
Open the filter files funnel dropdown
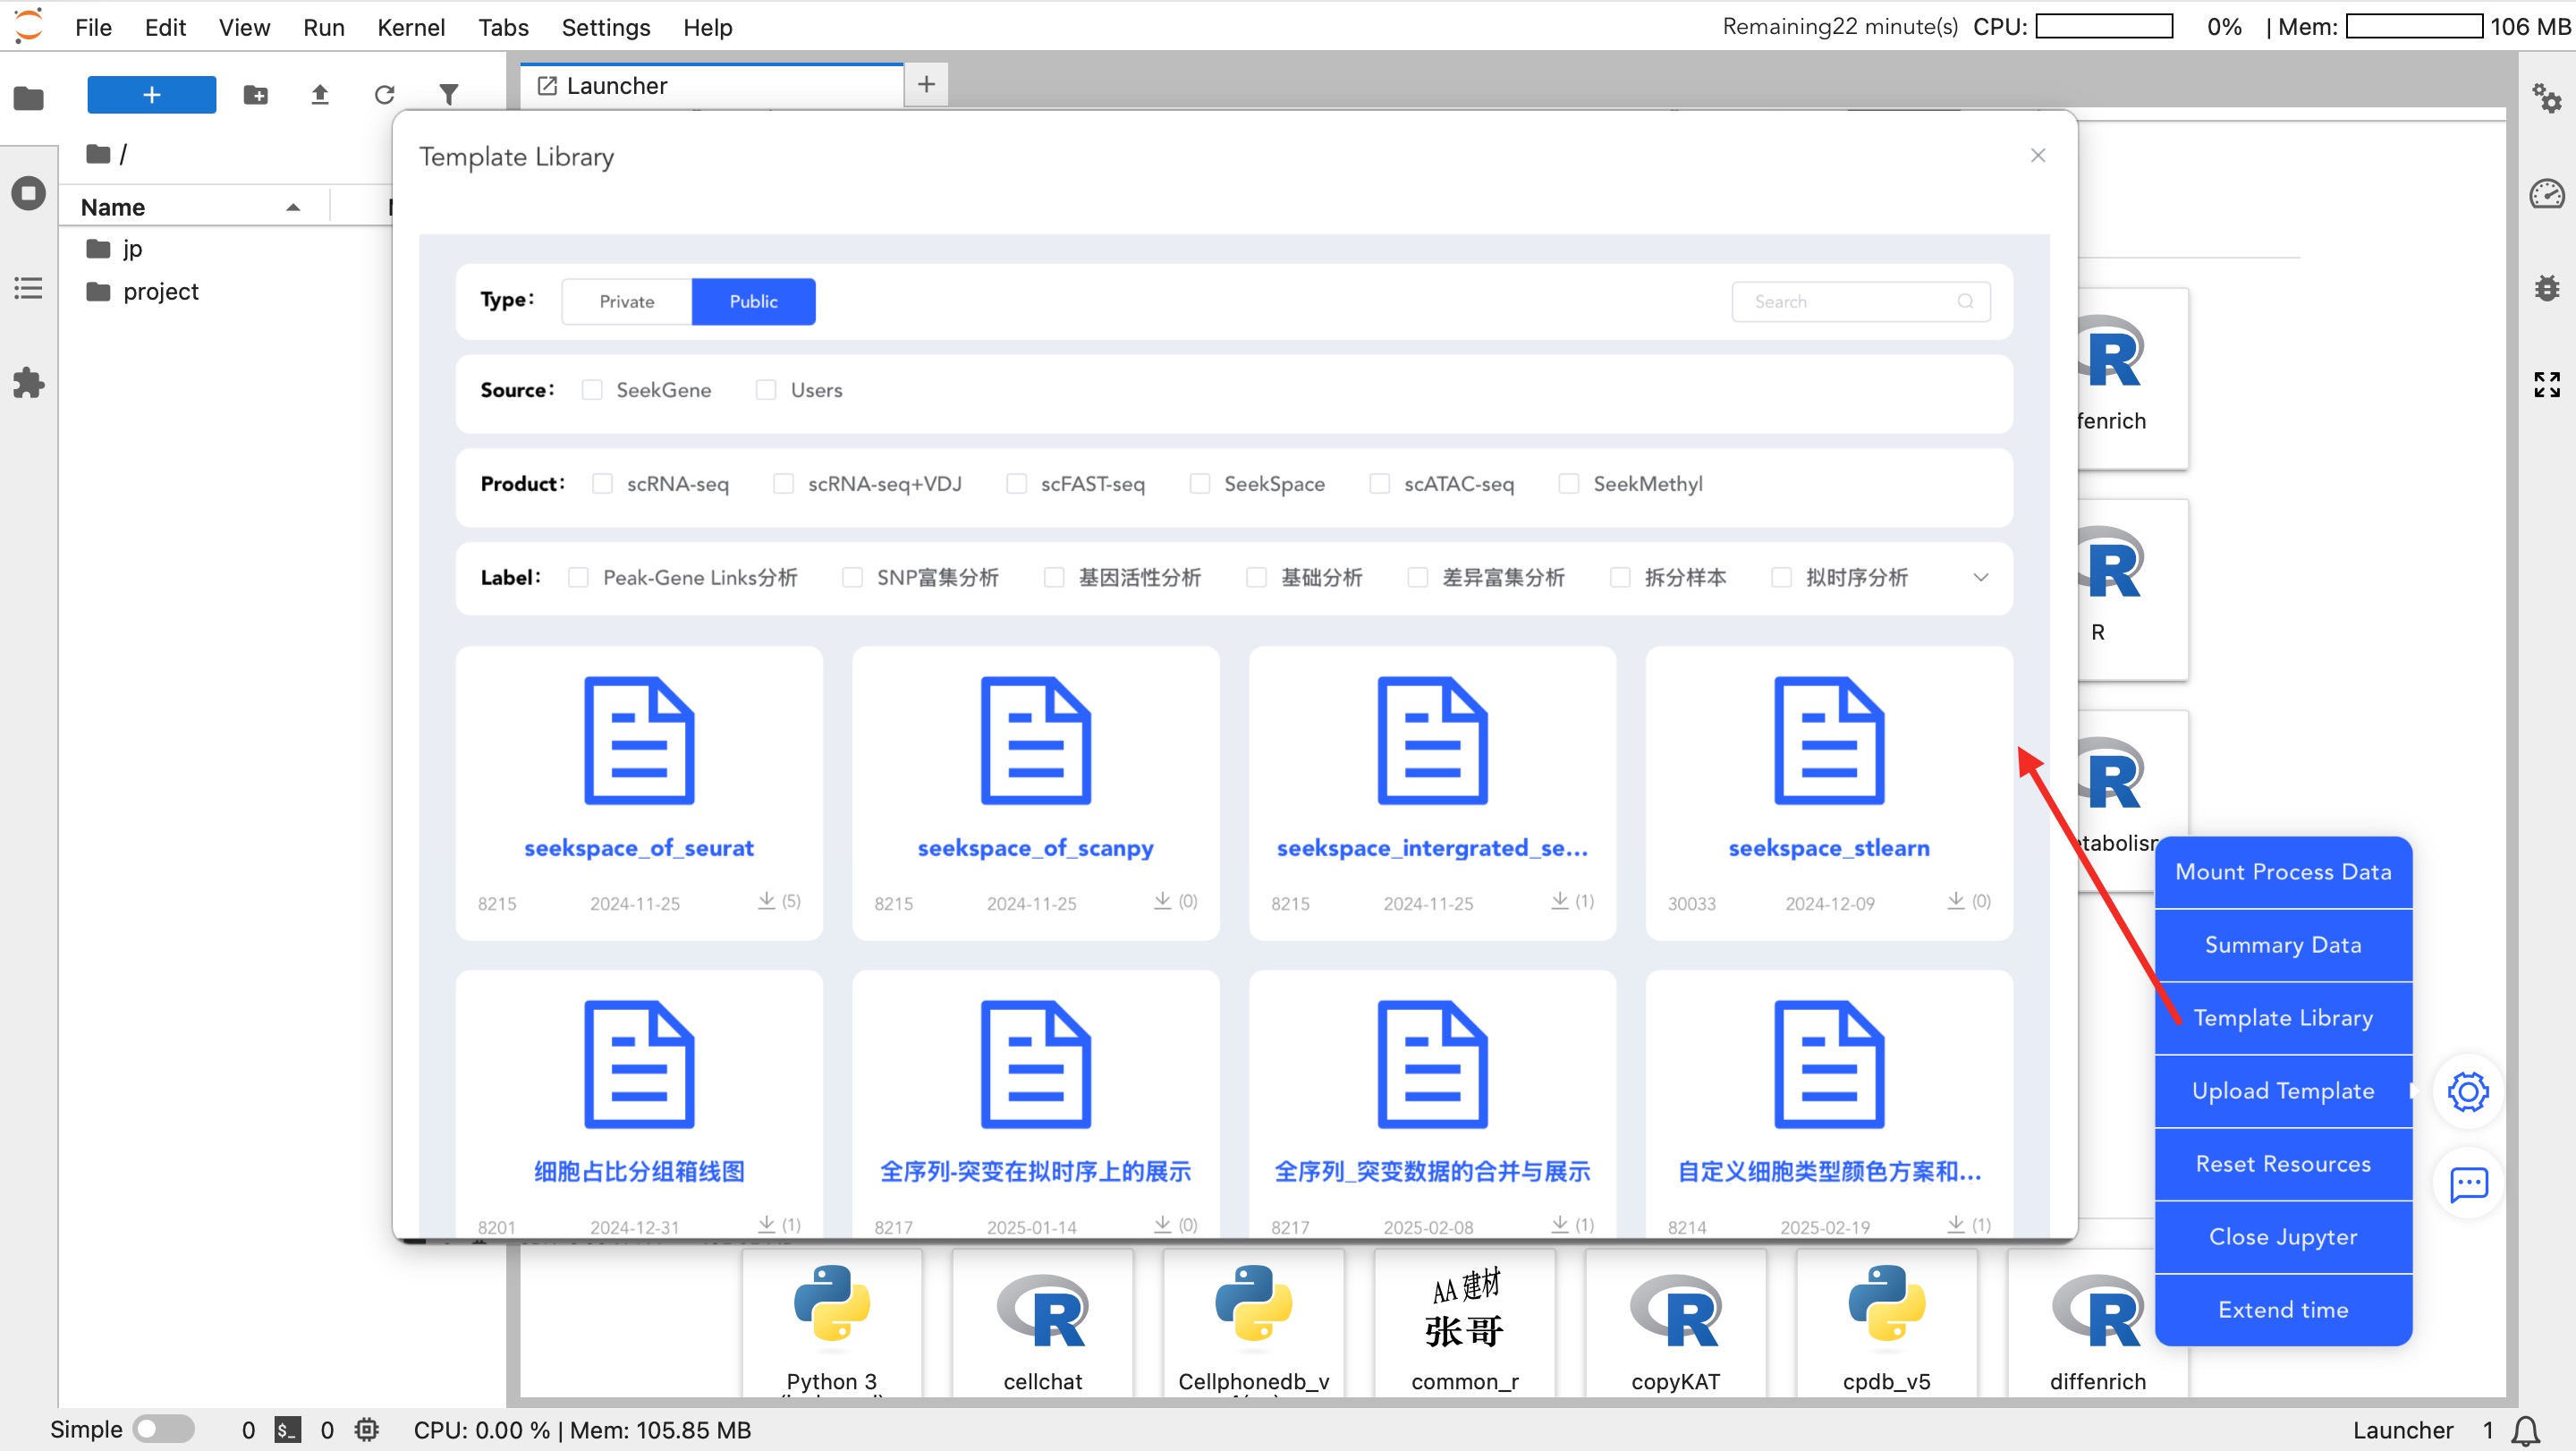pos(449,95)
